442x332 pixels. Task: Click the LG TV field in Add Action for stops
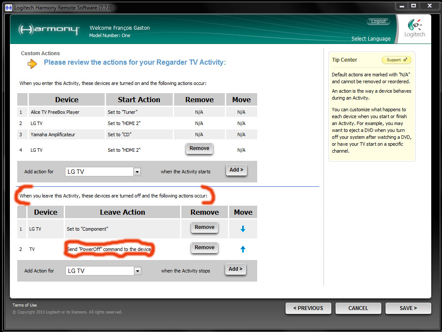coord(103,271)
